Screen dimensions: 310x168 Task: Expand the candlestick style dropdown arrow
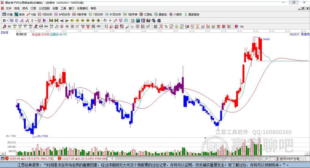pyautogui.click(x=35, y=21)
